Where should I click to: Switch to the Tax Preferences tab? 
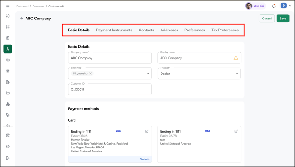point(225,30)
